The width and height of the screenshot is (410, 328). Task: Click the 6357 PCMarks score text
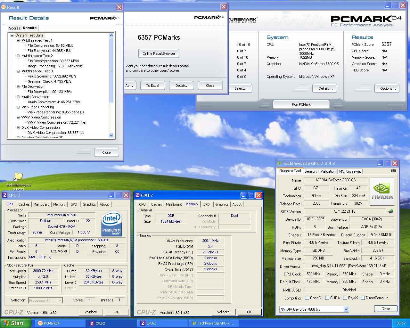click(159, 37)
